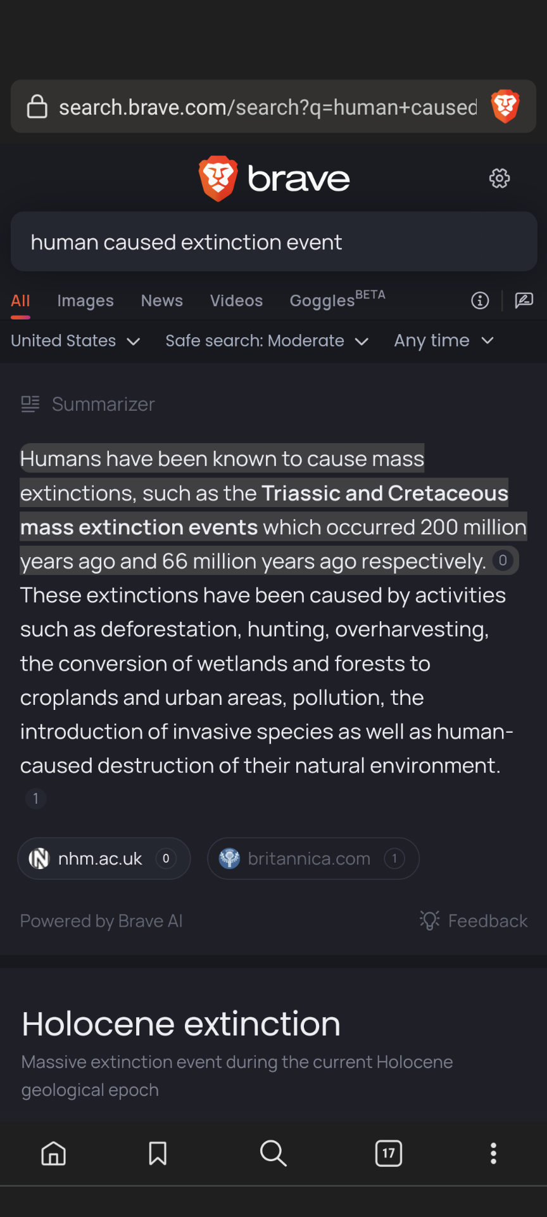Open search settings gear icon
Image resolution: width=547 pixels, height=1217 pixels.
point(500,179)
